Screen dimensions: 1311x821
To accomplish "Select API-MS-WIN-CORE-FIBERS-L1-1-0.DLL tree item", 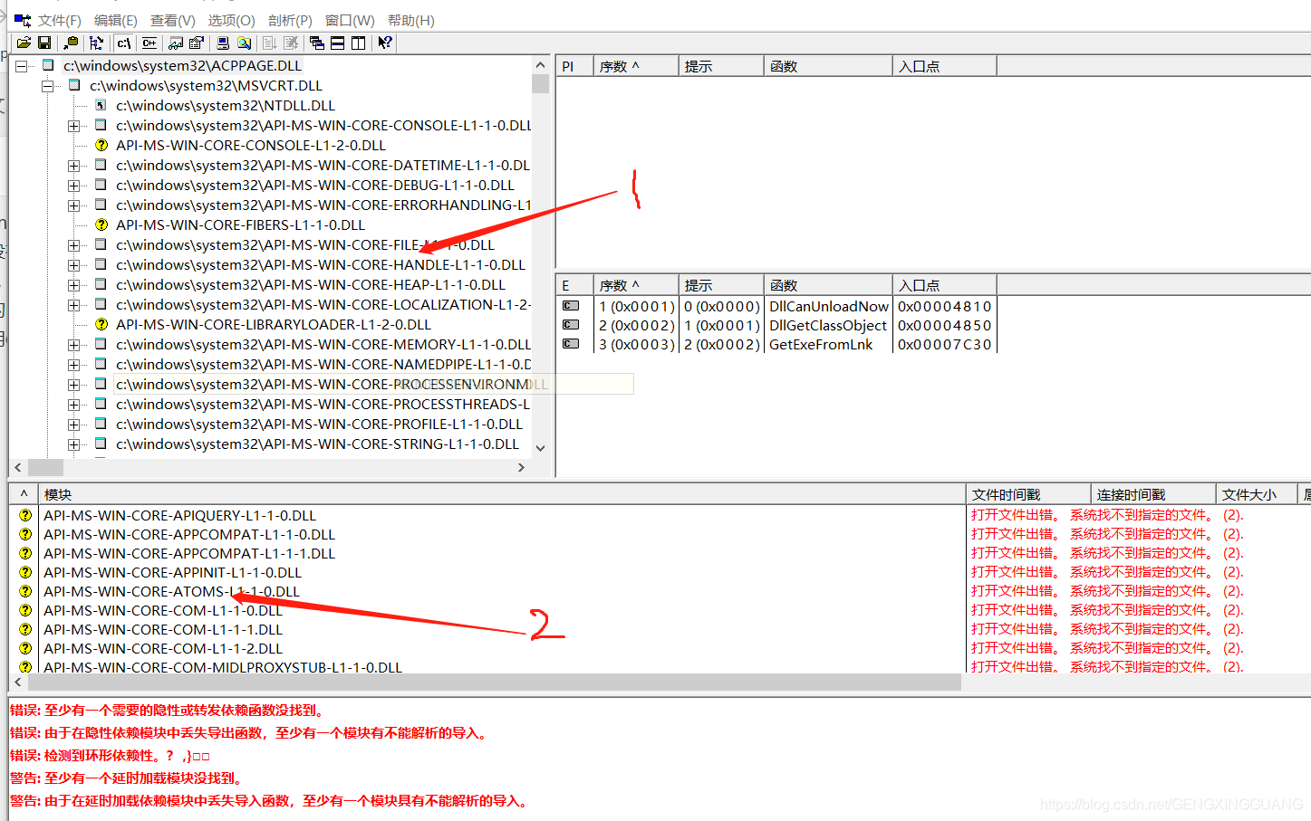I will pyautogui.click(x=240, y=225).
